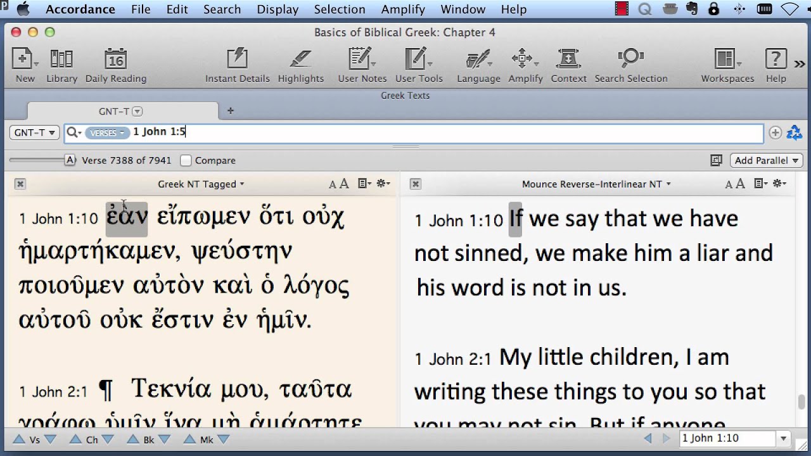Open the Edit menu
This screenshot has height=456, width=811.
(177, 9)
